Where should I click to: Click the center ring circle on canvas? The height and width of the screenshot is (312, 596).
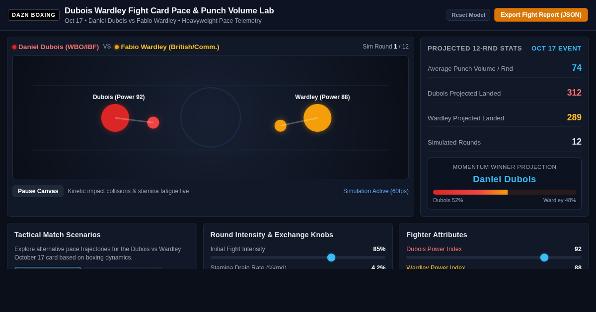[x=211, y=117]
